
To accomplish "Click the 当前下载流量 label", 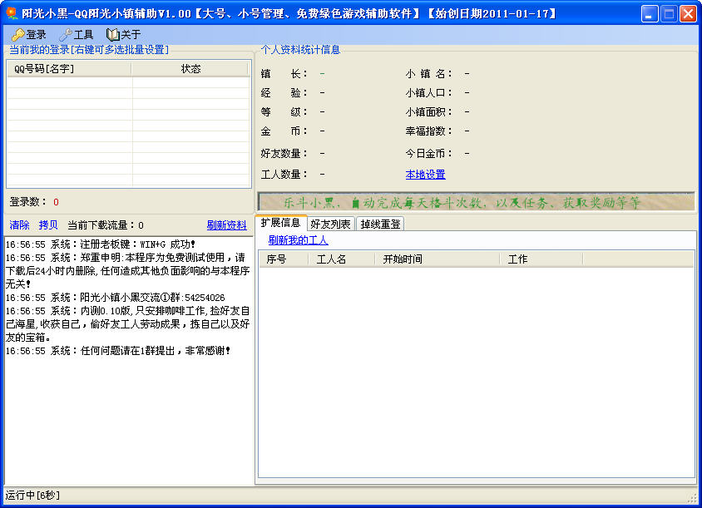I will pyautogui.click(x=101, y=225).
